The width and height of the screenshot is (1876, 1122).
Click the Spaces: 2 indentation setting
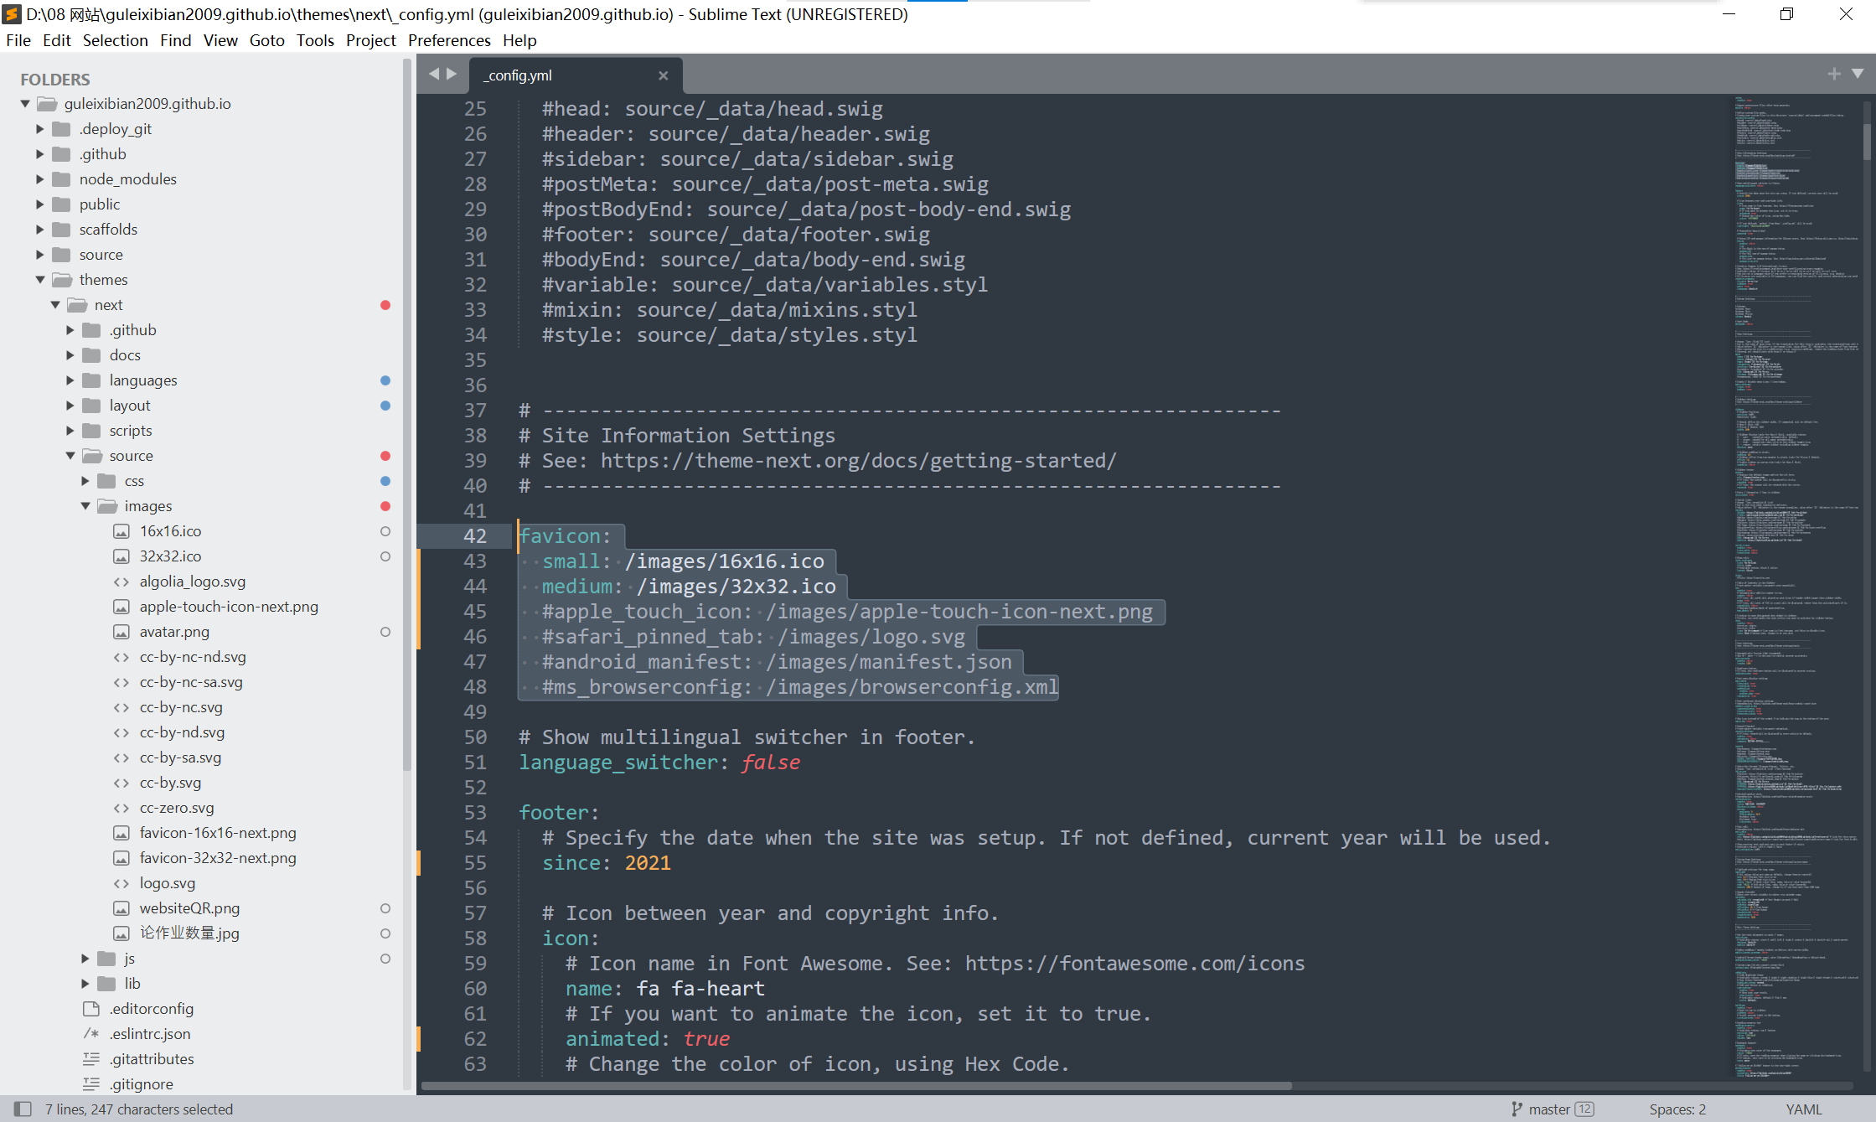tap(1677, 1109)
